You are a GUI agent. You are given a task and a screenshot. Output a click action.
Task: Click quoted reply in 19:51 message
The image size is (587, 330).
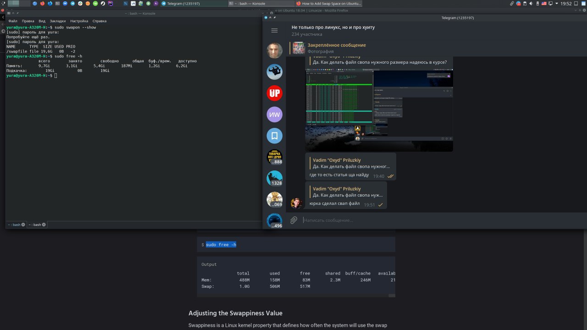click(347, 192)
